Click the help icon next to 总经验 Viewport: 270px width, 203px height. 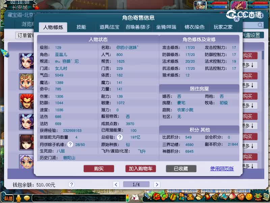pos(120,137)
